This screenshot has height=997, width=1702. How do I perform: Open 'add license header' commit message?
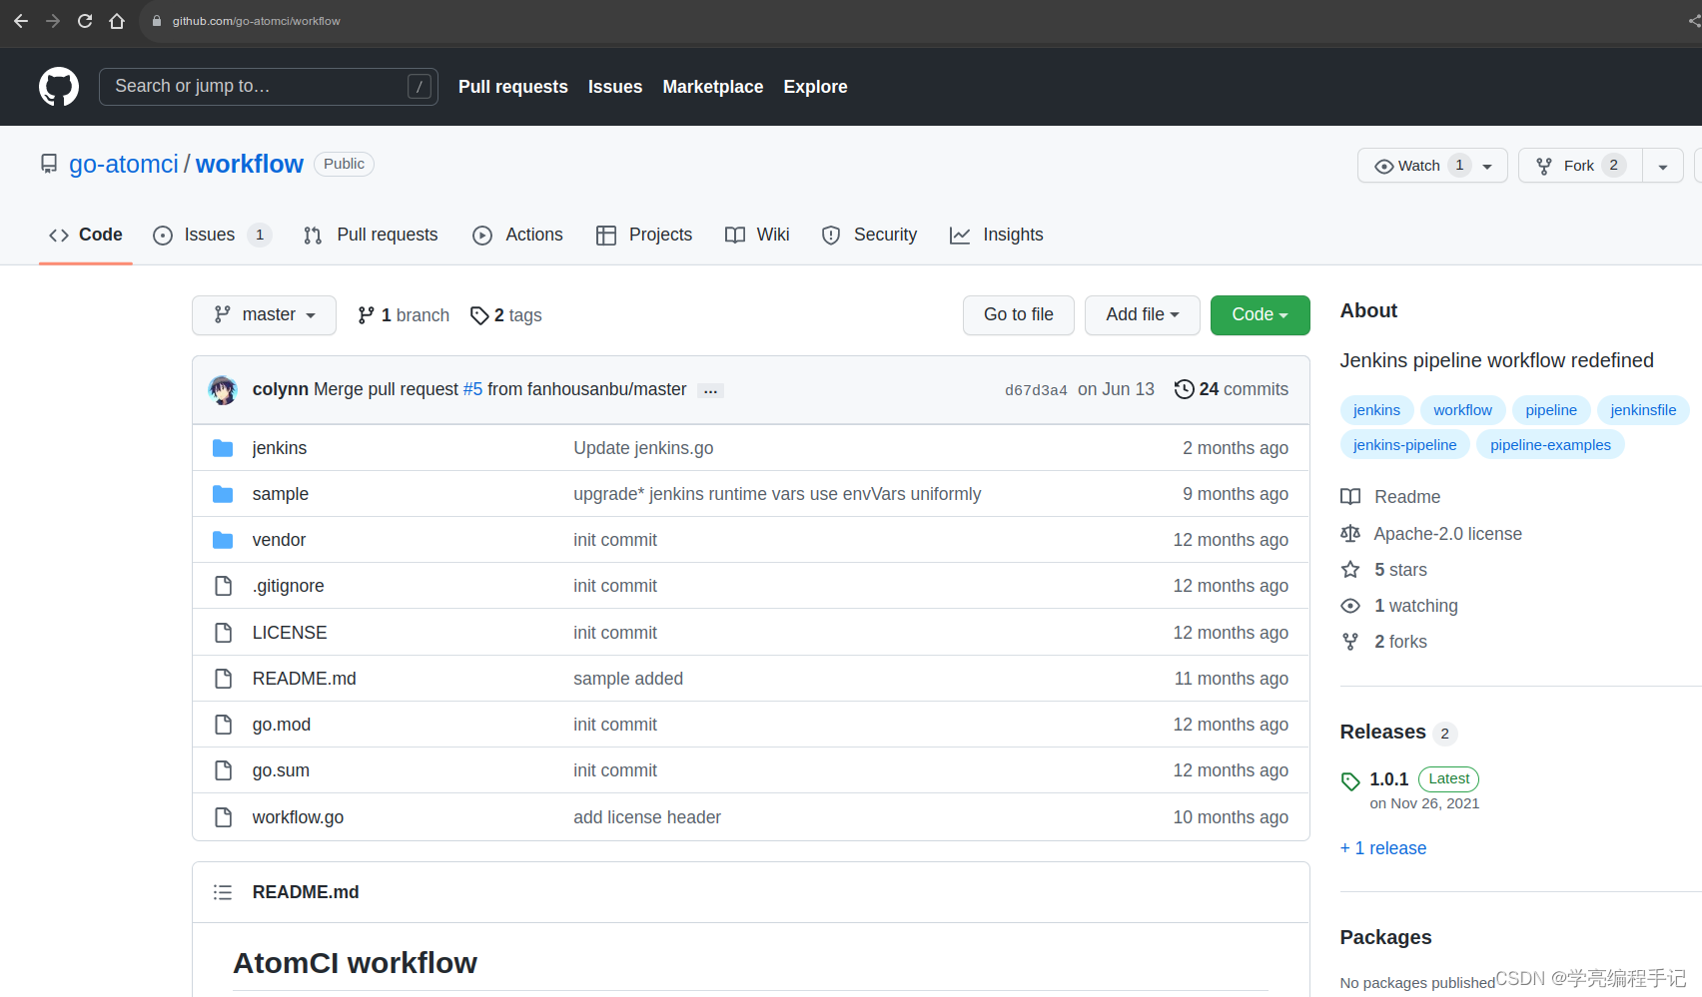click(647, 817)
